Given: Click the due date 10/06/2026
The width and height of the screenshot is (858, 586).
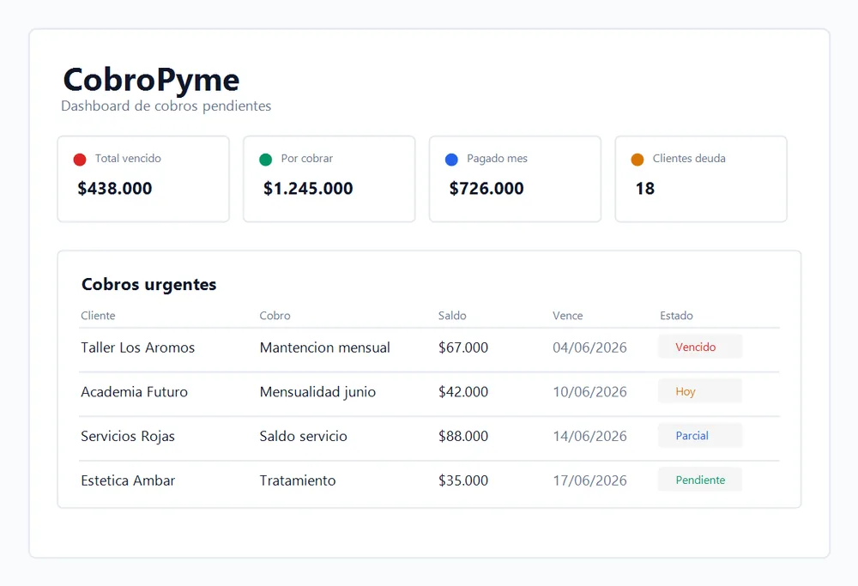Looking at the screenshot, I should coord(590,392).
